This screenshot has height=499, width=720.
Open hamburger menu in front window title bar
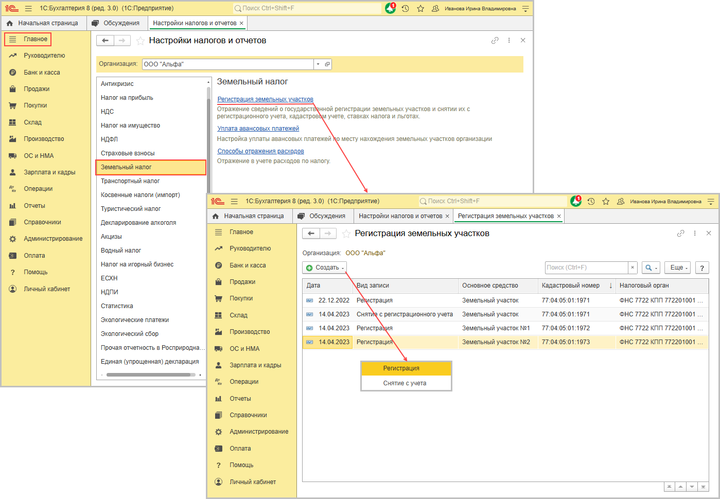tap(234, 201)
